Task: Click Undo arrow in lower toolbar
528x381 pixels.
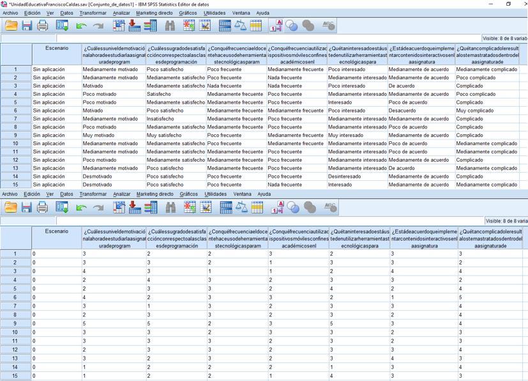Action: click(x=81, y=208)
